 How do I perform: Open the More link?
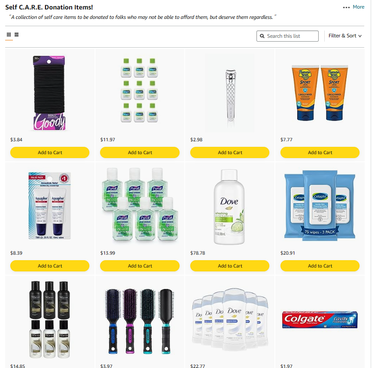(x=358, y=7)
